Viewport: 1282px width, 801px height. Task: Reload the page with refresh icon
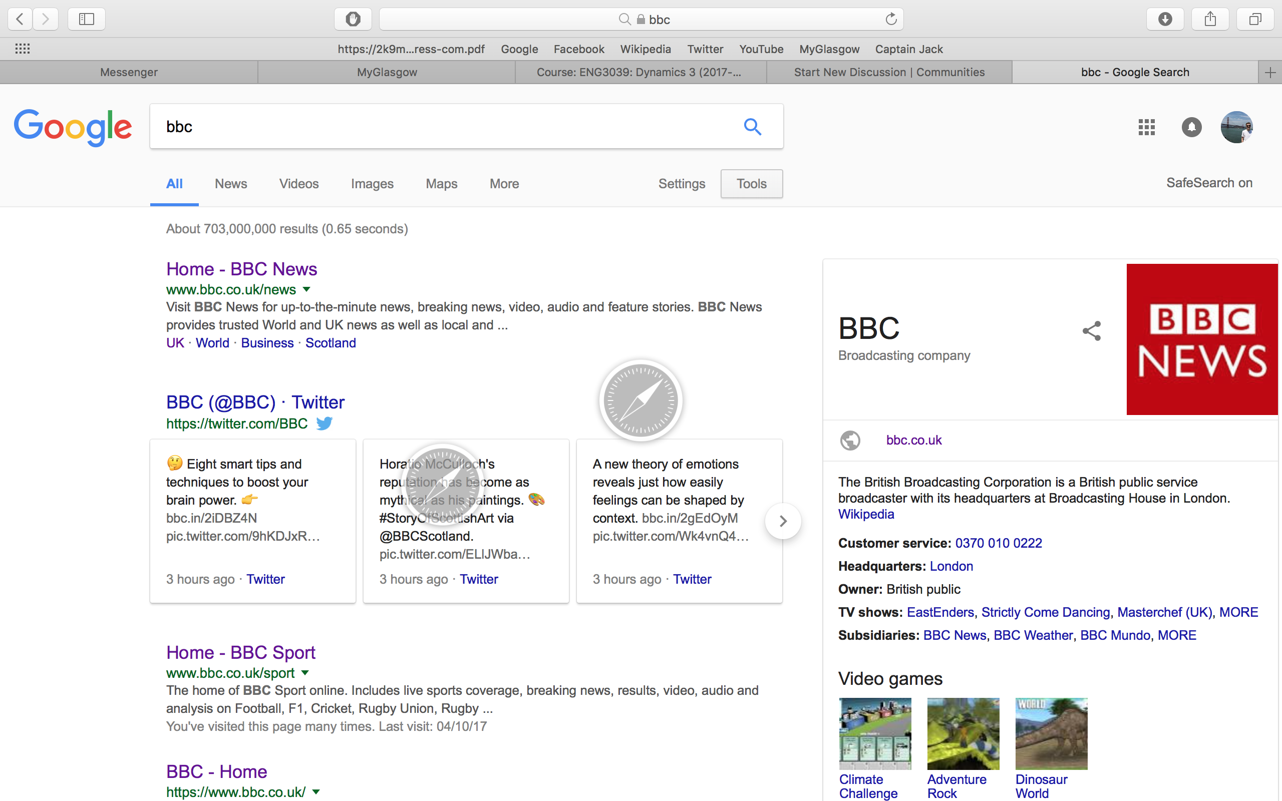pyautogui.click(x=890, y=20)
